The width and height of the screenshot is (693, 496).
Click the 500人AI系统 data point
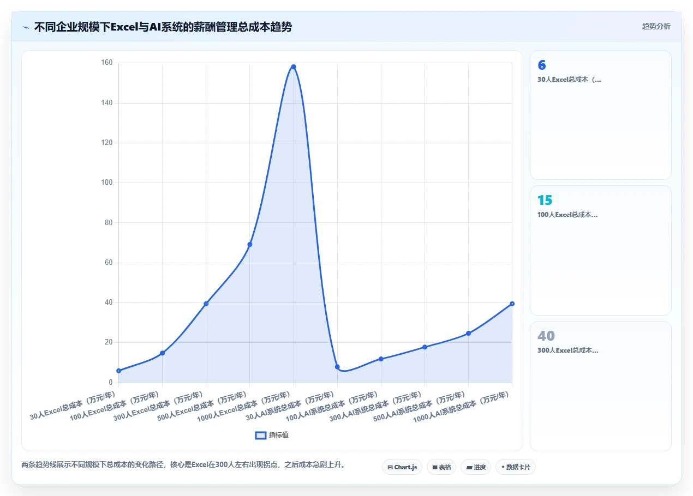pos(468,333)
